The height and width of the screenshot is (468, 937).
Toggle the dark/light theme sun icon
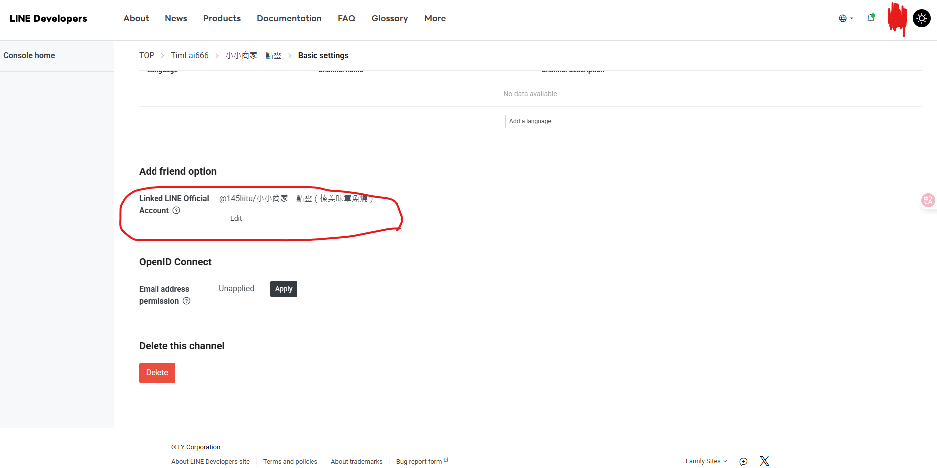(x=921, y=18)
